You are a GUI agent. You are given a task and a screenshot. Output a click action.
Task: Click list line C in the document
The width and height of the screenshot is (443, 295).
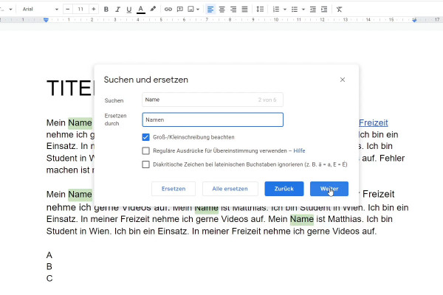[49, 278]
